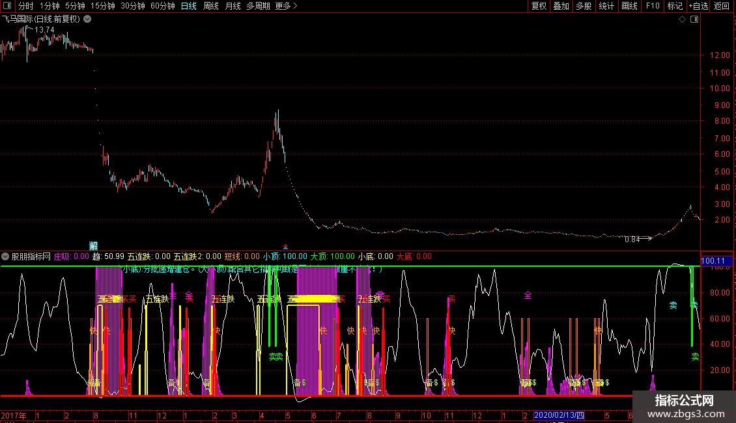
Task: Expand the 股朋指标网 indicator dropdown
Action: click(6, 256)
